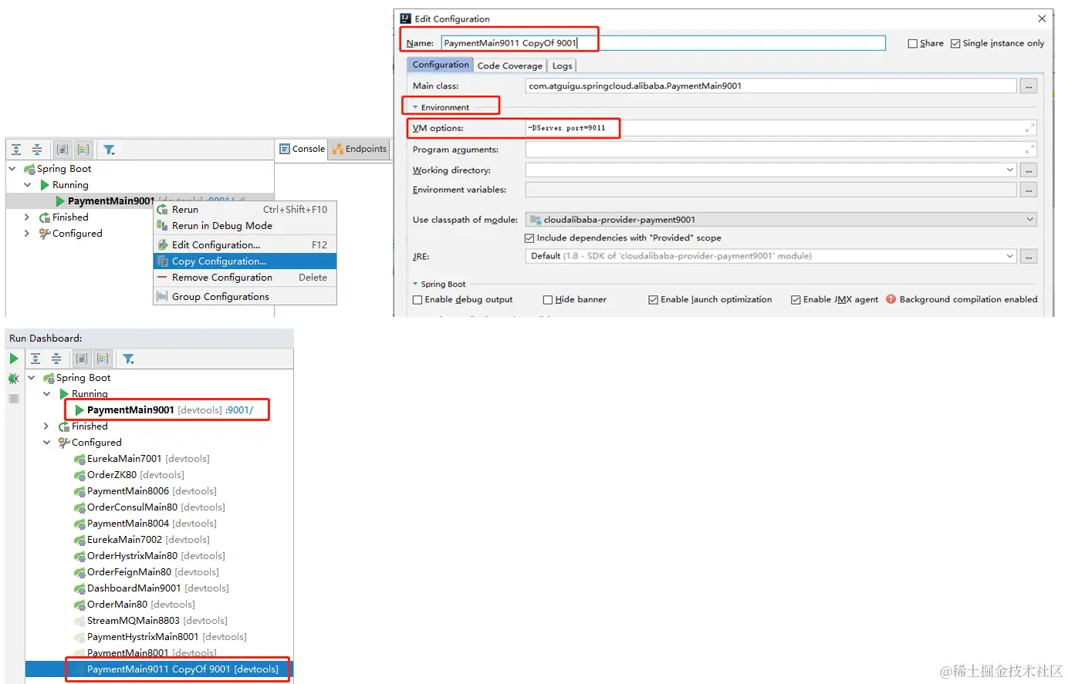Viewport: 1068px width, 684px height.
Task: Toggle Enable launch optimization checkbox
Action: tap(654, 300)
